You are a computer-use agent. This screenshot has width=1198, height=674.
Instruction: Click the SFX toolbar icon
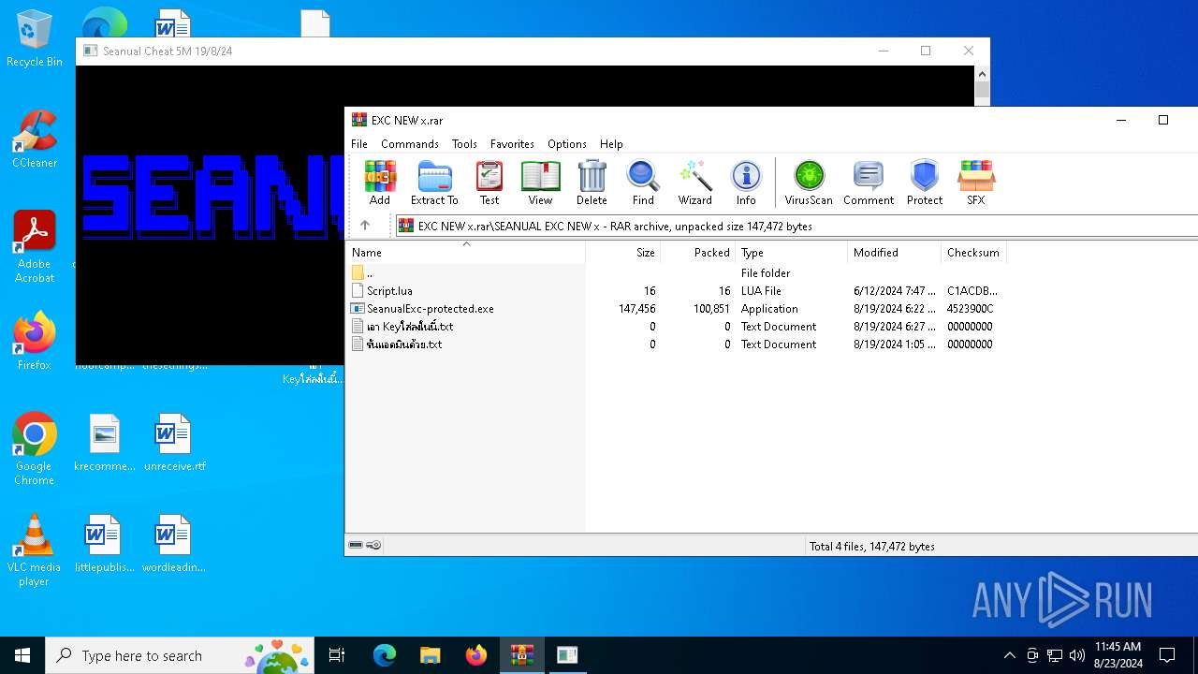(975, 183)
